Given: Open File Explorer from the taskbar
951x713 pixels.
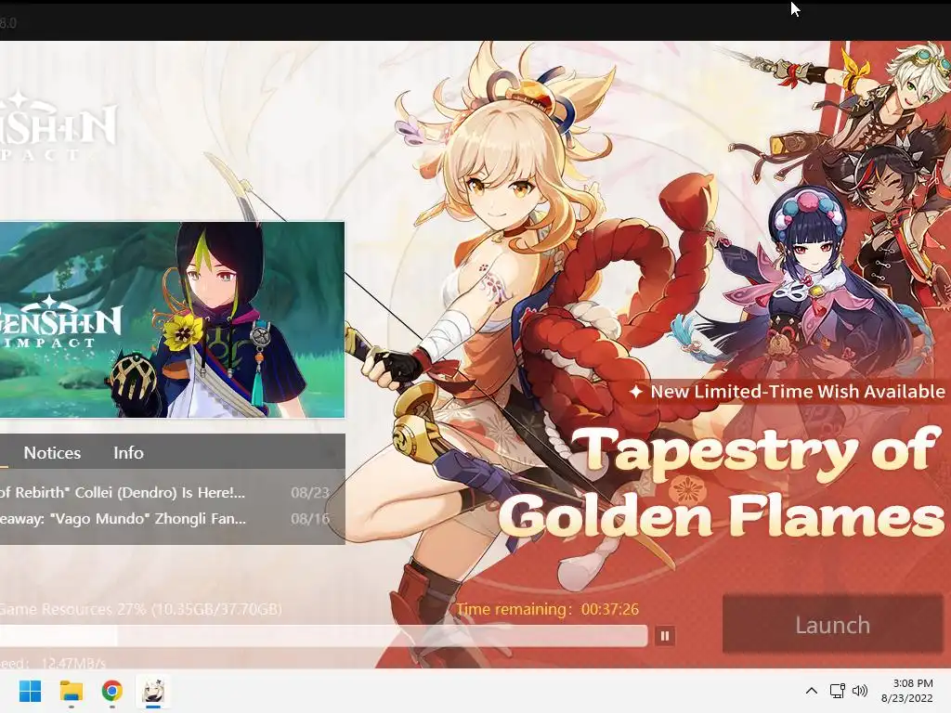Looking at the screenshot, I should pos(71,691).
